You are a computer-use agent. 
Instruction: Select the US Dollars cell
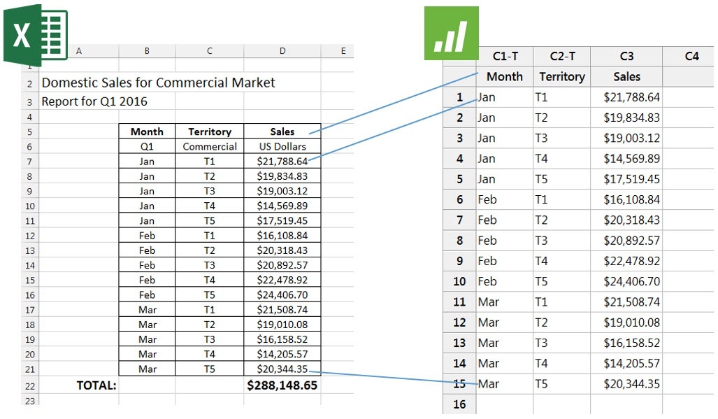point(282,146)
